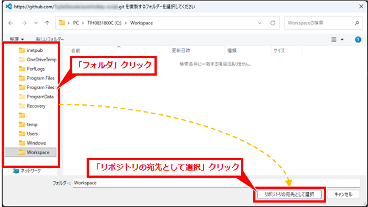This screenshot has height=207, width=368.
Task: Go back using the left arrow
Action: (x=11, y=23)
